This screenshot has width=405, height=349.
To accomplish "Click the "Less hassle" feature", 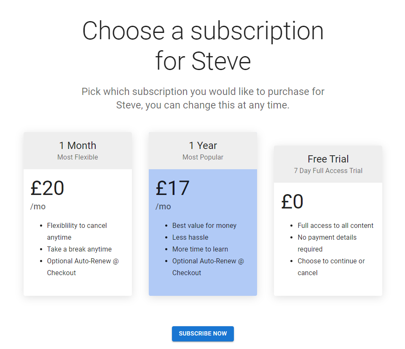I will pos(190,237).
